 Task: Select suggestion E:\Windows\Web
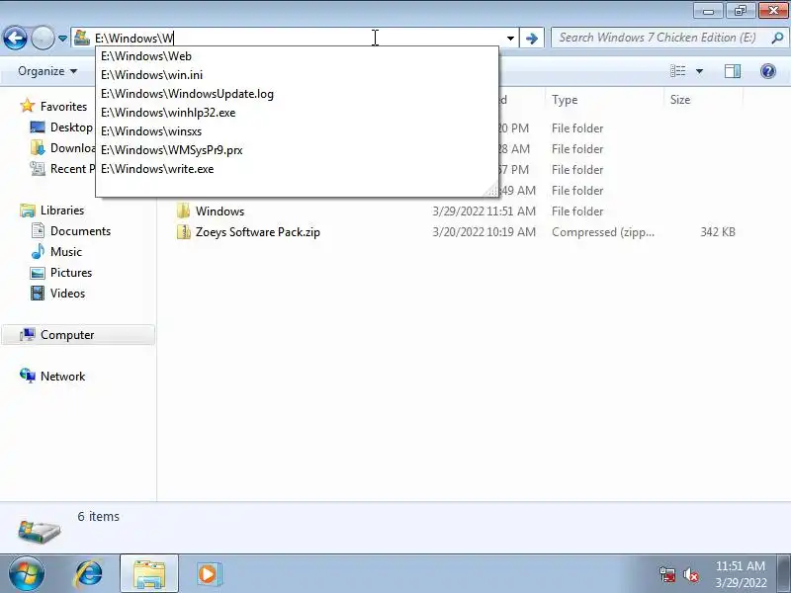pos(297,56)
